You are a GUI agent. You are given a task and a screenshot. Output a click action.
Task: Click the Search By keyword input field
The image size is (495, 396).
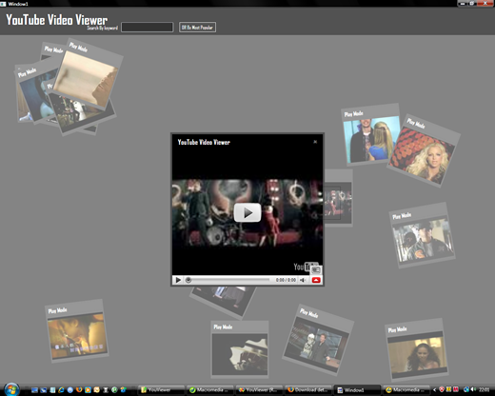(148, 28)
